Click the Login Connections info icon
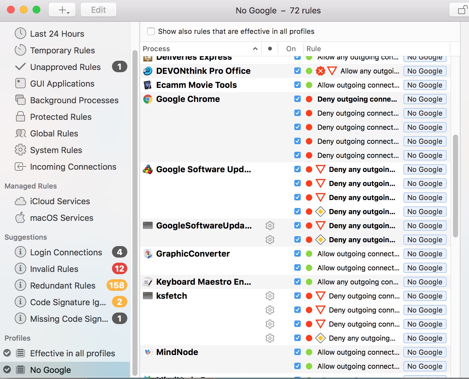 click(20, 252)
